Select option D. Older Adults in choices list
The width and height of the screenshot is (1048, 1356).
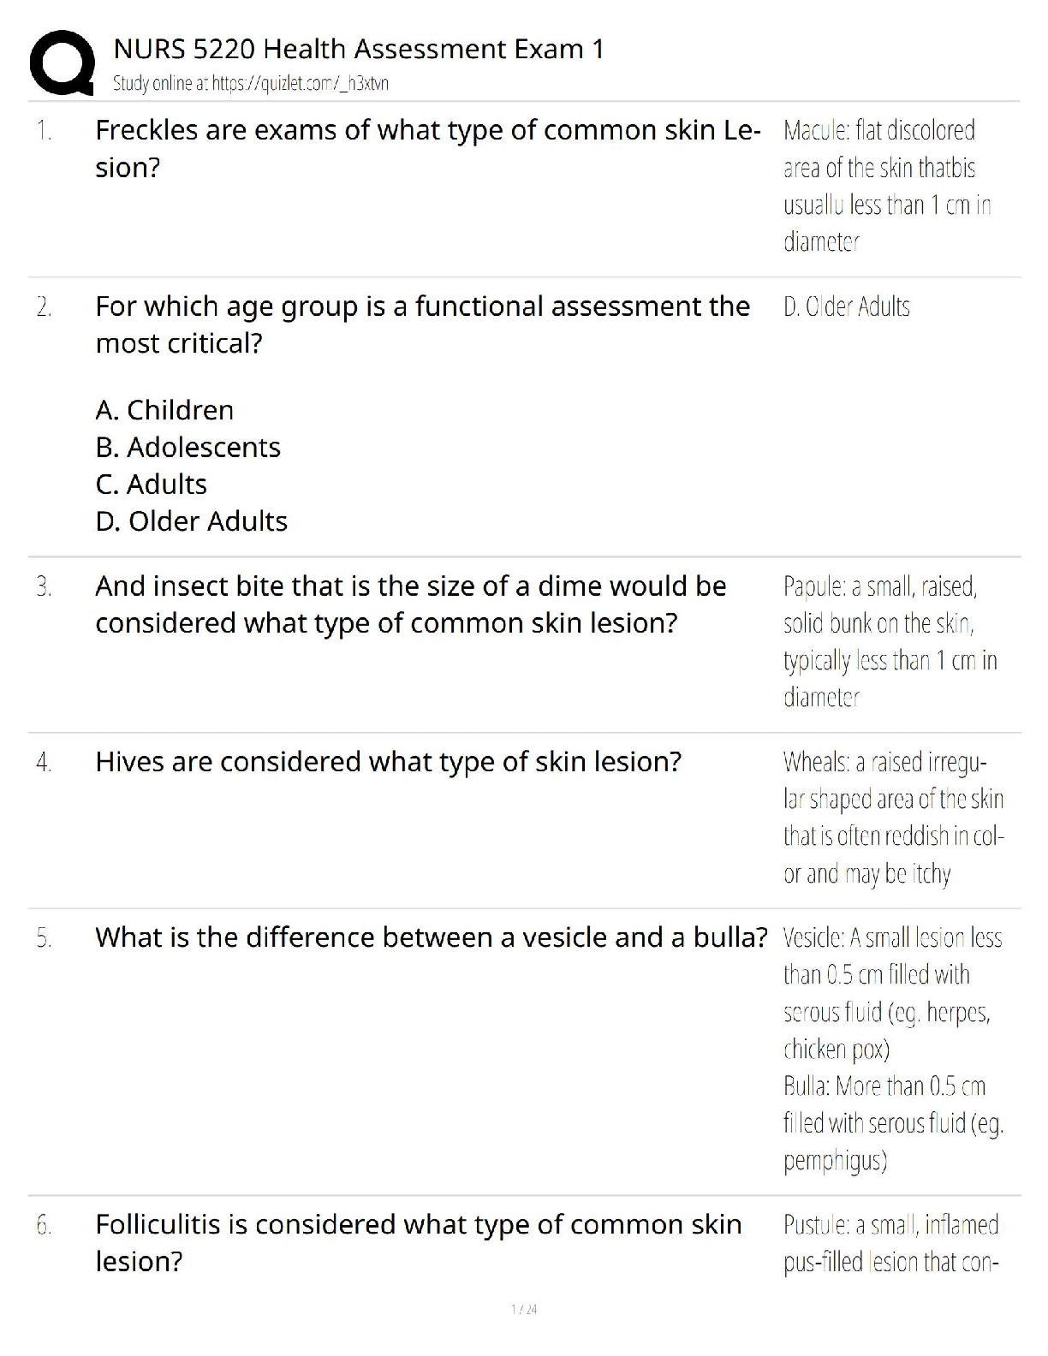(191, 520)
